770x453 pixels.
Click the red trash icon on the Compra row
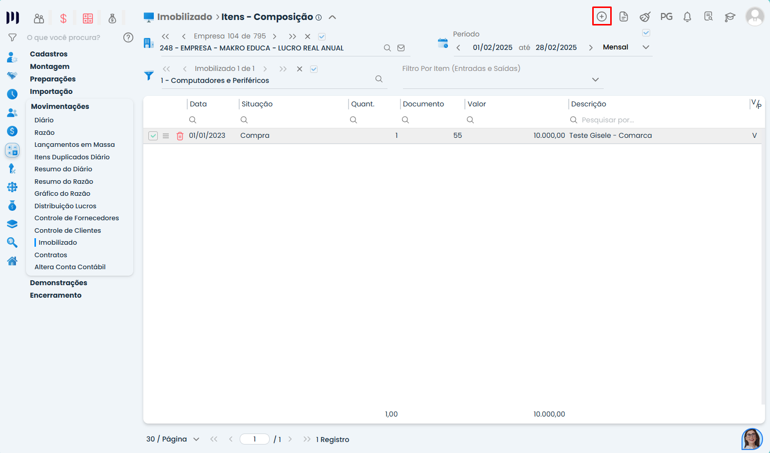point(180,136)
